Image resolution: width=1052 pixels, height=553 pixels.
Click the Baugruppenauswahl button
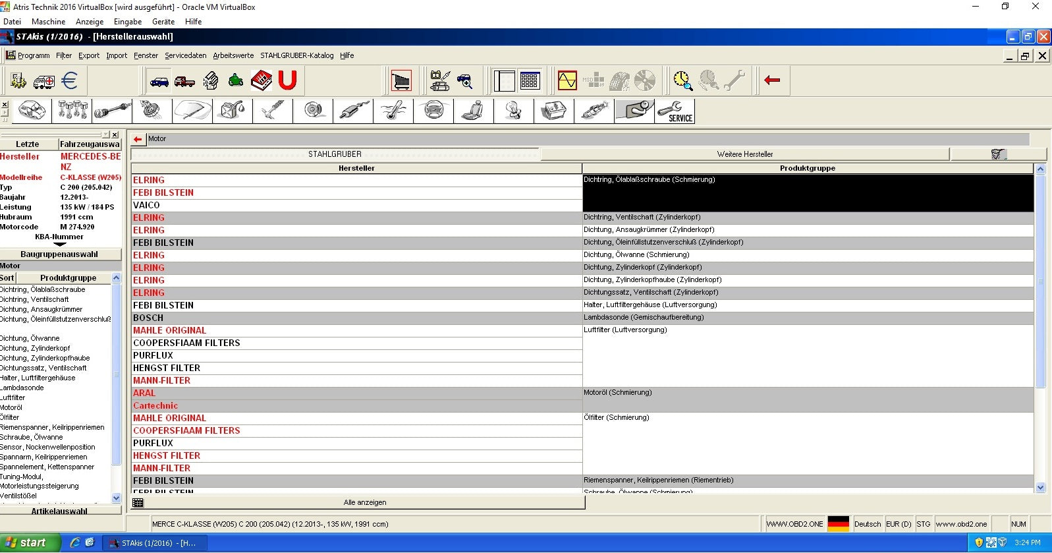(59, 254)
